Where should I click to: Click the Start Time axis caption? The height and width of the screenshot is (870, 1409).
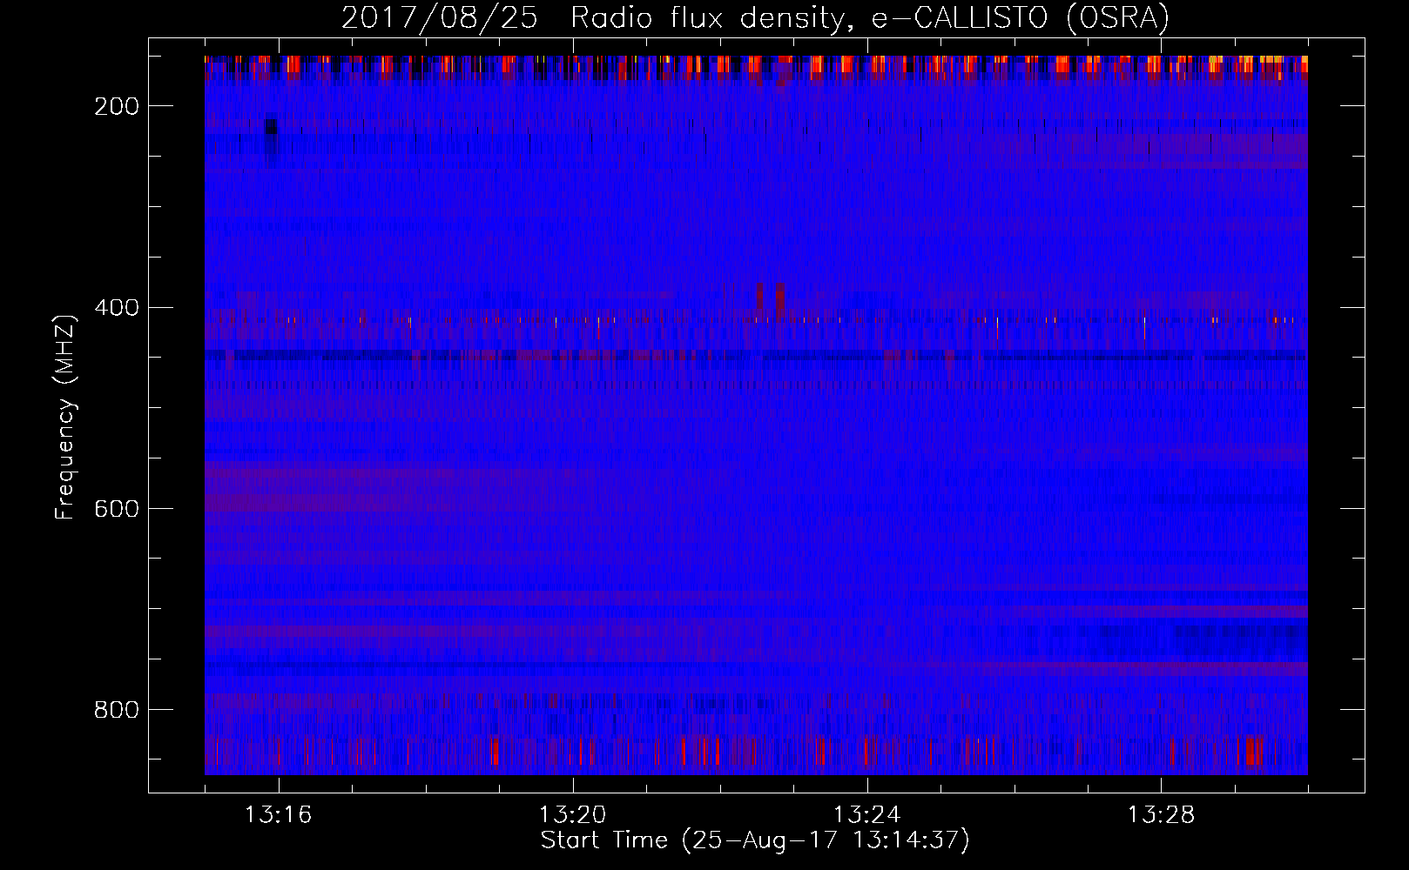point(755,840)
